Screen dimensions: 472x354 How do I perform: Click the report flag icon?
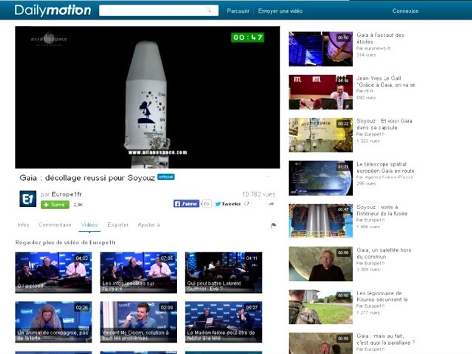tap(273, 225)
